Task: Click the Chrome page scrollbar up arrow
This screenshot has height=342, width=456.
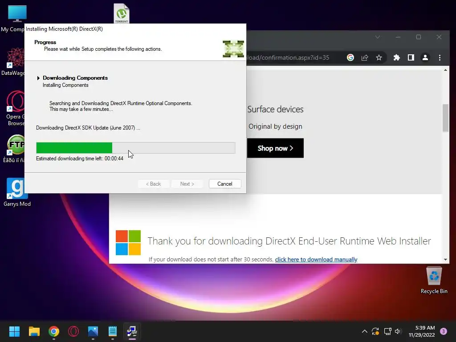Action: click(x=445, y=70)
